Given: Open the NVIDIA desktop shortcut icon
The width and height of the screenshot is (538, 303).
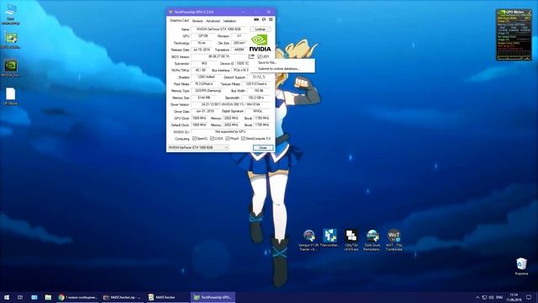Looking at the screenshot, I should coord(11,68).
